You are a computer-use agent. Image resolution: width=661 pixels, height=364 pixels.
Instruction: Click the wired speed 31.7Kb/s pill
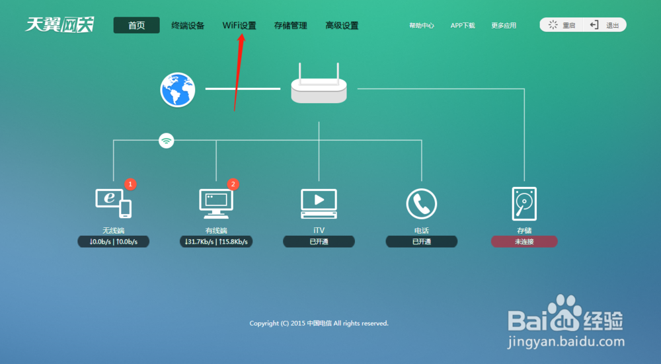216,242
